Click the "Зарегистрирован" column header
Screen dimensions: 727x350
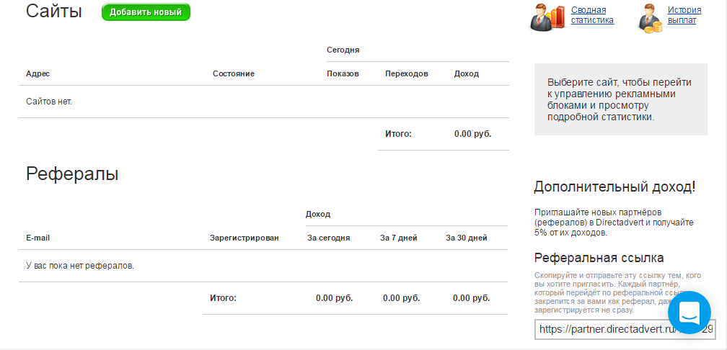tap(244, 238)
